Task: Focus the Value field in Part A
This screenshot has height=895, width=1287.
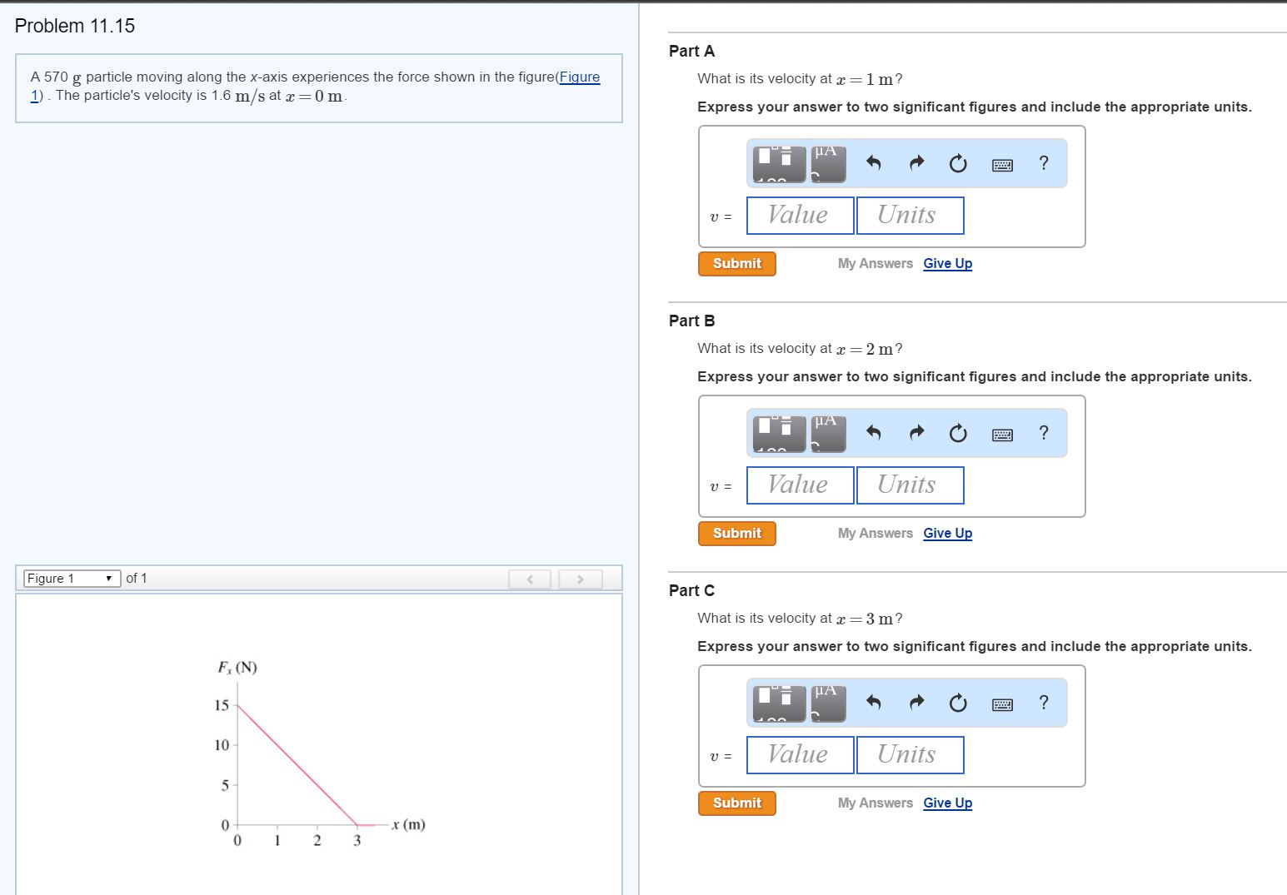Action: click(x=800, y=216)
